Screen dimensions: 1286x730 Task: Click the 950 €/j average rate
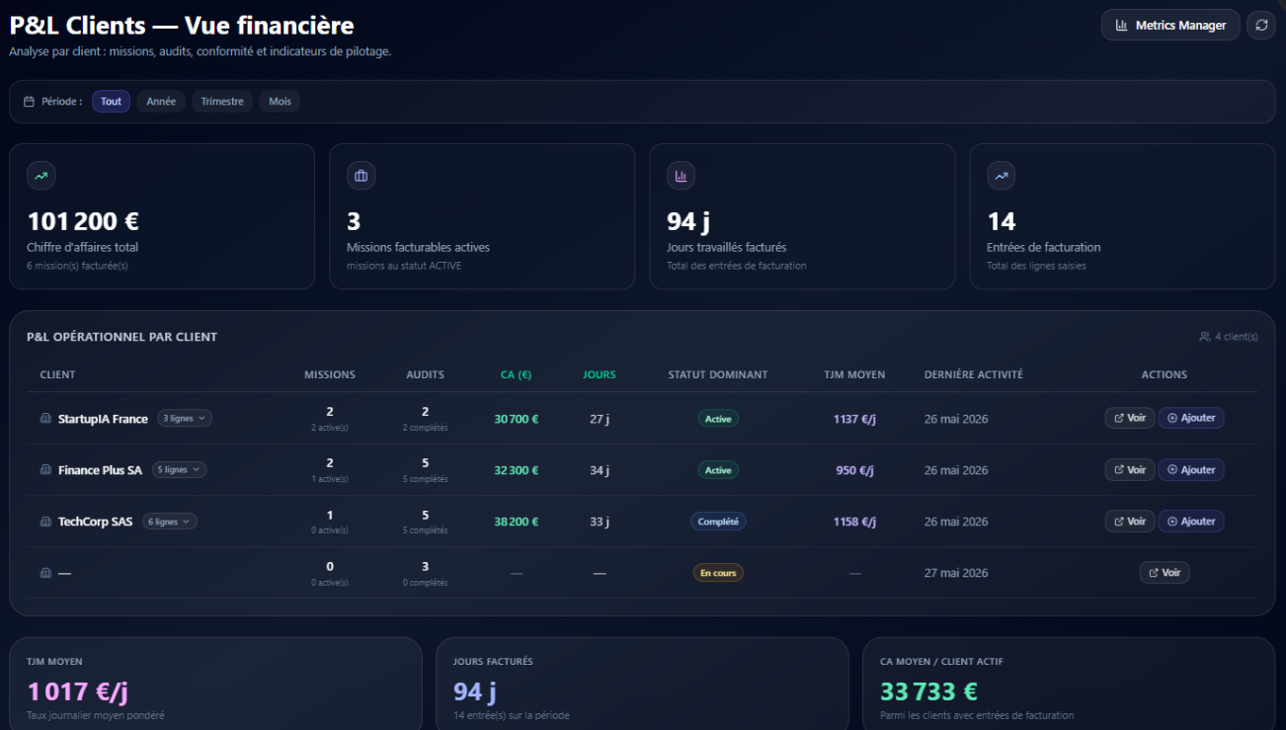tap(854, 470)
